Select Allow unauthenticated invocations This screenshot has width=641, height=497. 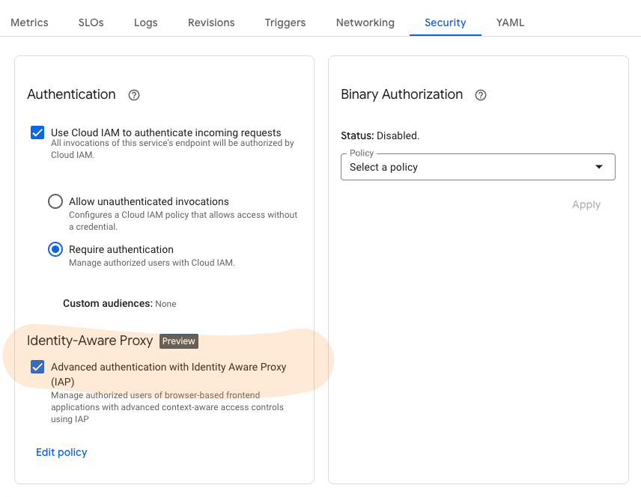point(55,201)
